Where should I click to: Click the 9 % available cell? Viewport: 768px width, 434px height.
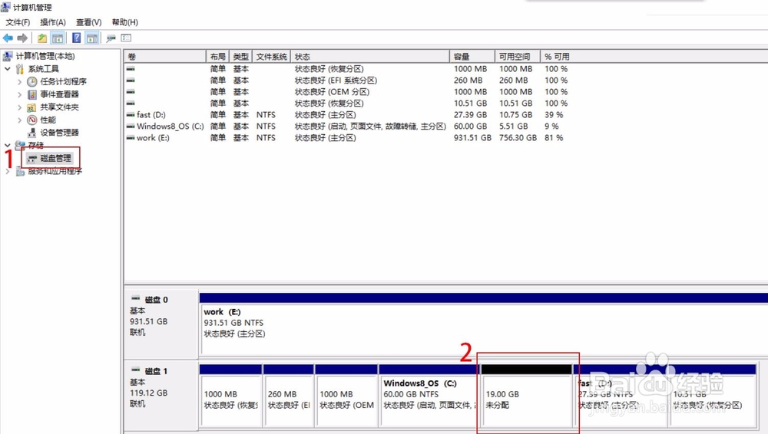(x=551, y=127)
